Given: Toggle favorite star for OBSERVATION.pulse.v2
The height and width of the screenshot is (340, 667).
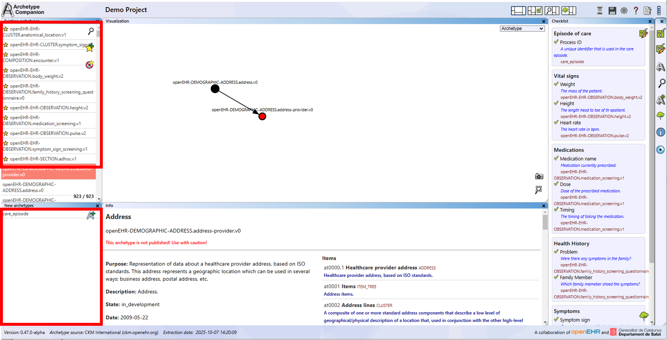Looking at the screenshot, I should click(6, 133).
